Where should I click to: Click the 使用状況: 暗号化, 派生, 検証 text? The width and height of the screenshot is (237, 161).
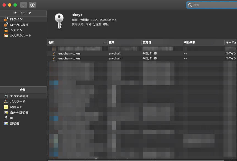pyautogui.click(x=90, y=24)
